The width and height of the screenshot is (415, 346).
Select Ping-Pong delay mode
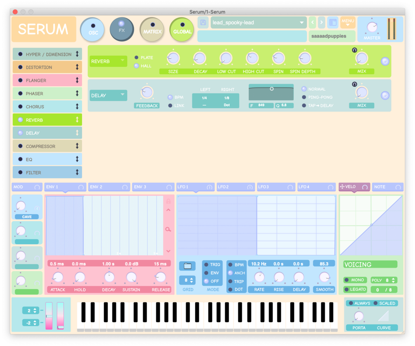coord(304,97)
